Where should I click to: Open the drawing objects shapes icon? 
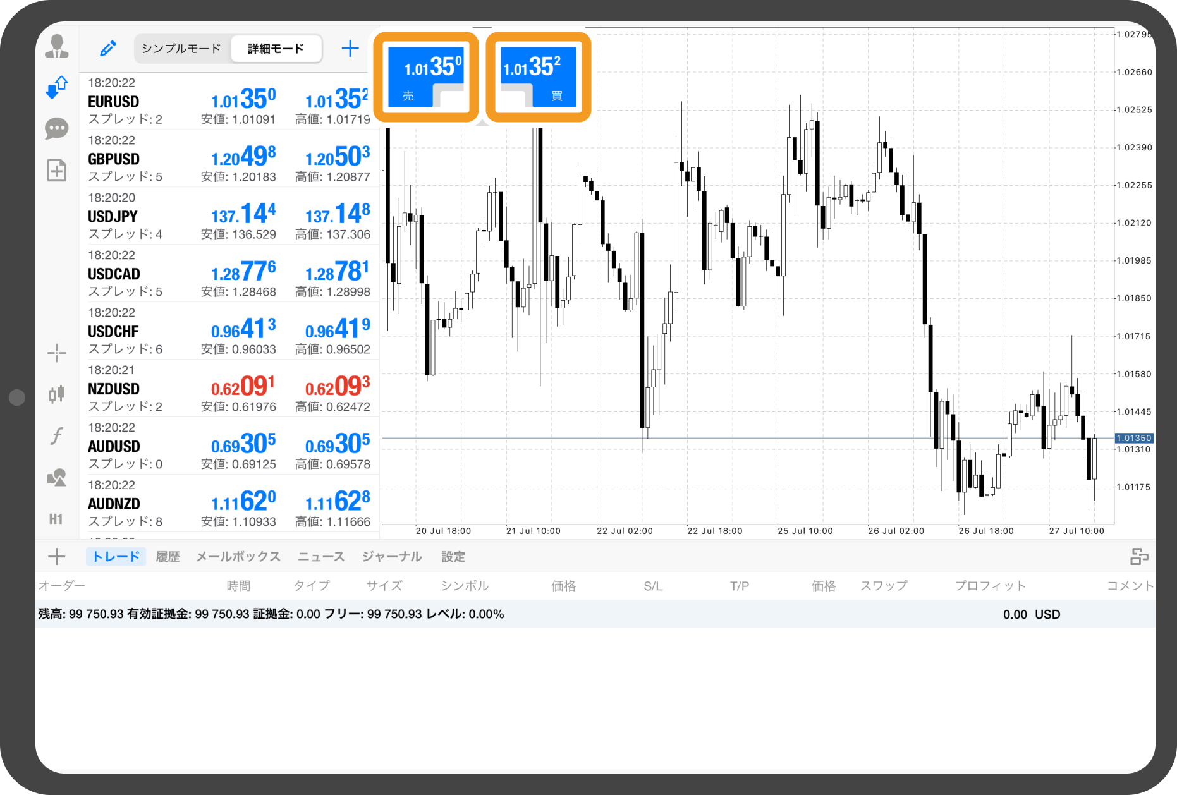57,477
